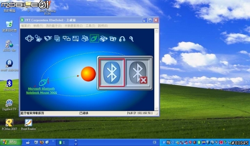
Task: Click the pm tray icon
Action: pos(204,142)
